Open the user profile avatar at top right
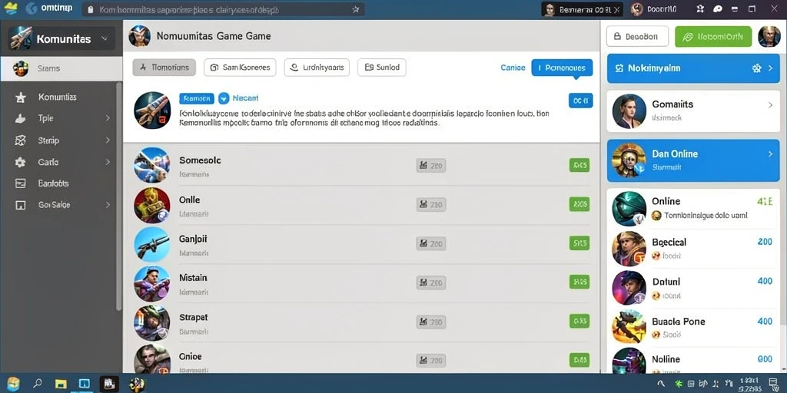This screenshot has width=787, height=393. (x=769, y=37)
